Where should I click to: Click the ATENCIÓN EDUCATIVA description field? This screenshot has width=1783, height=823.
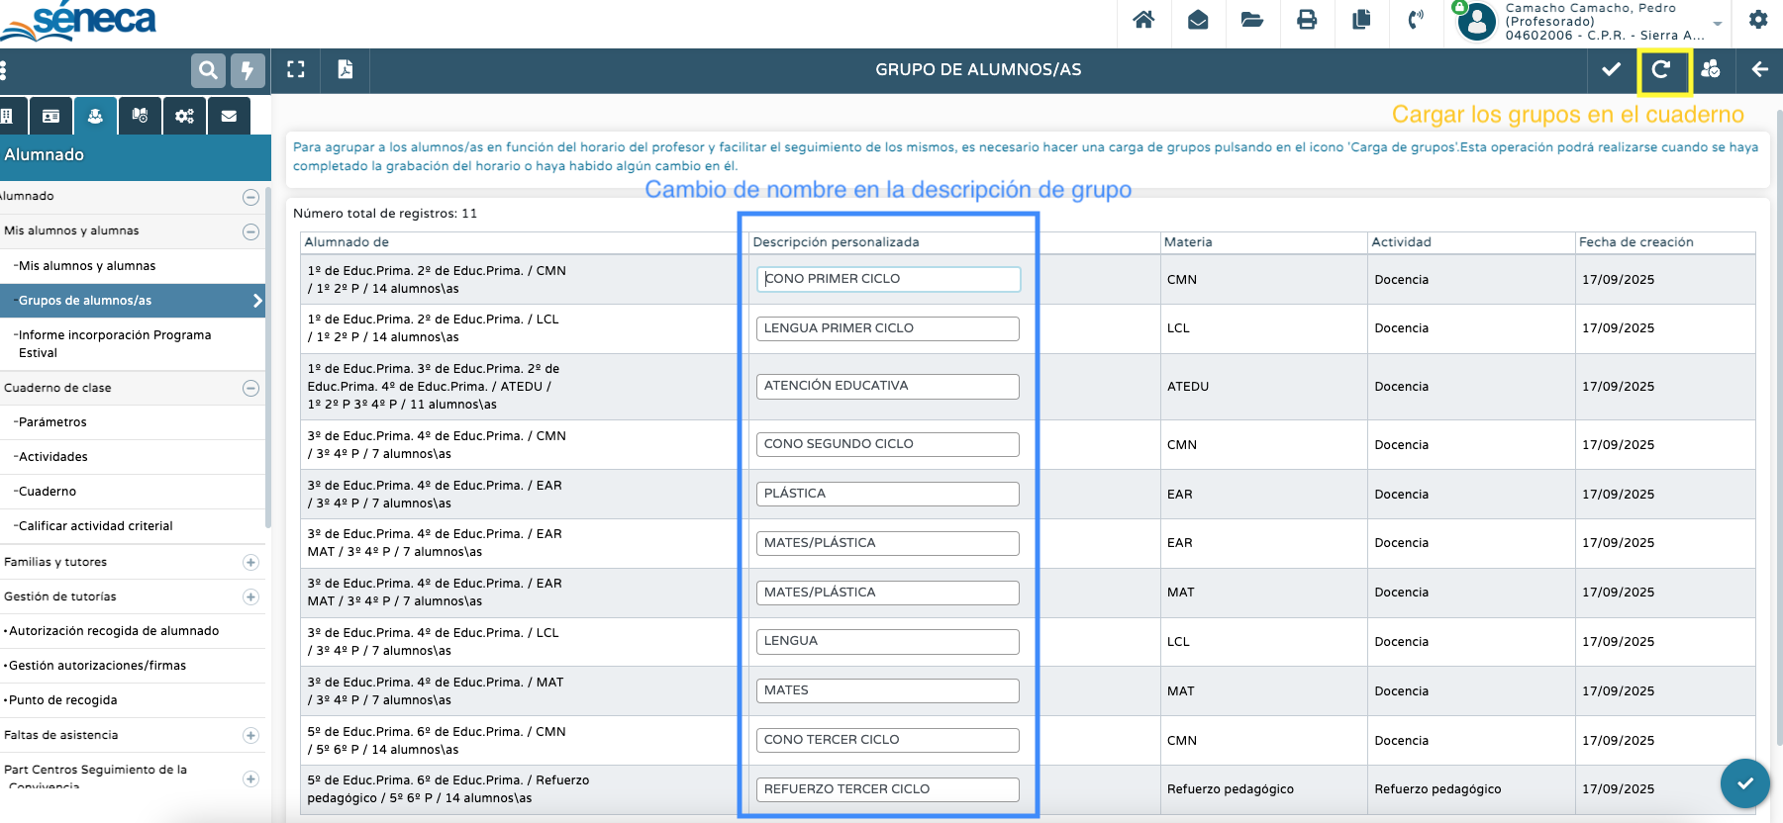887,387
